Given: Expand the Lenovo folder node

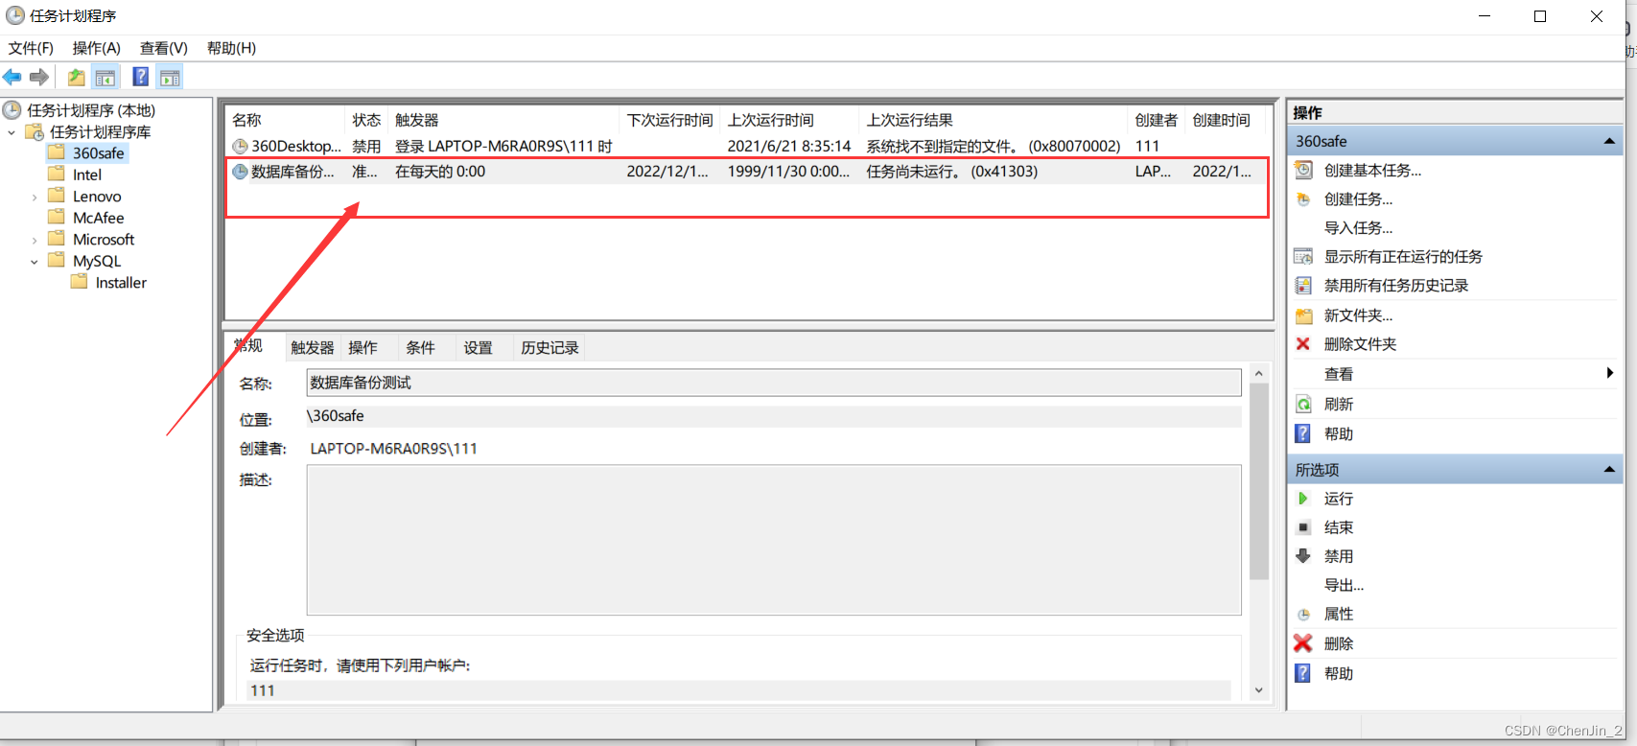Looking at the screenshot, I should pos(35,197).
